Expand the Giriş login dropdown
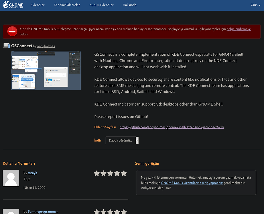This screenshot has height=214, width=264. [x=255, y=5]
